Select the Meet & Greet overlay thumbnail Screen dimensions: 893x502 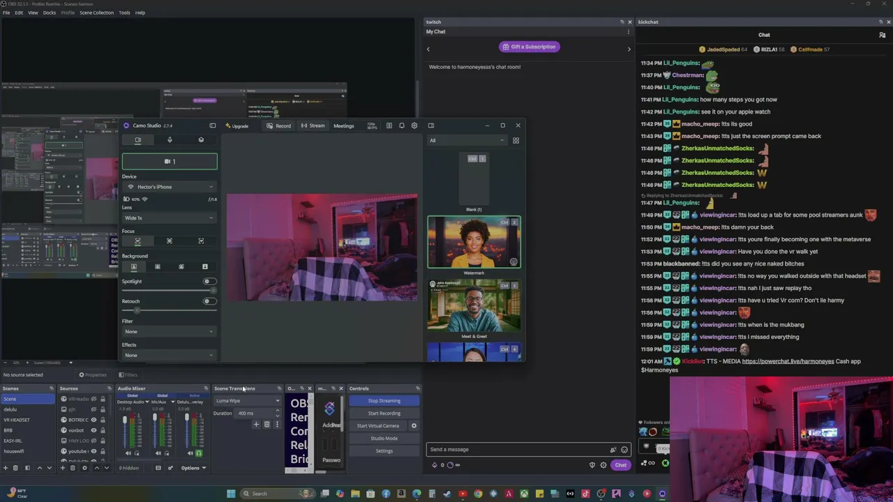tap(474, 305)
